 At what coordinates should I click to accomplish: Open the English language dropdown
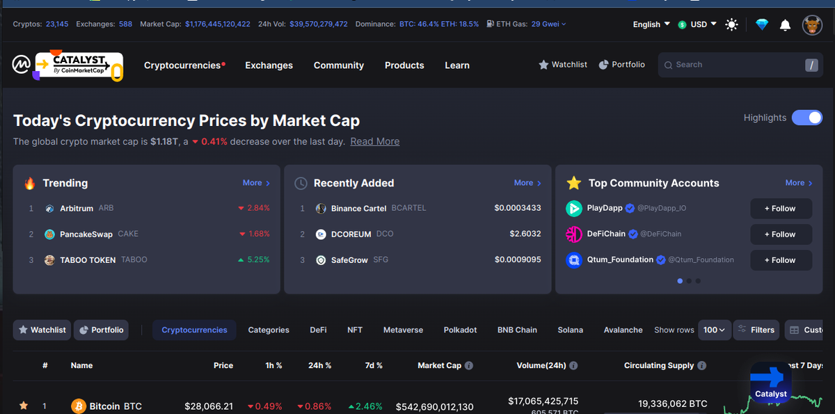tap(651, 24)
